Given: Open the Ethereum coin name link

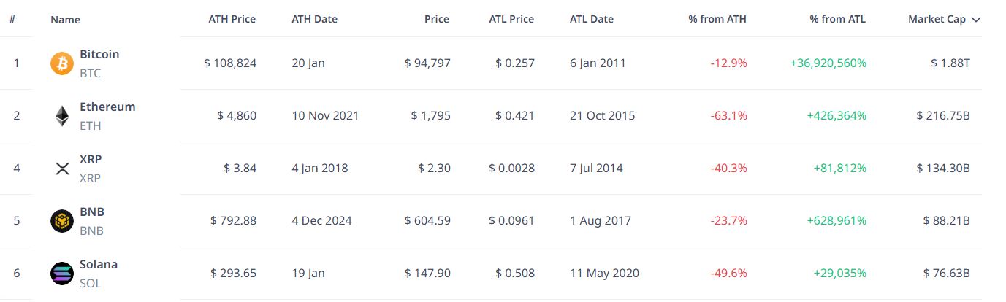Looking at the screenshot, I should (107, 107).
